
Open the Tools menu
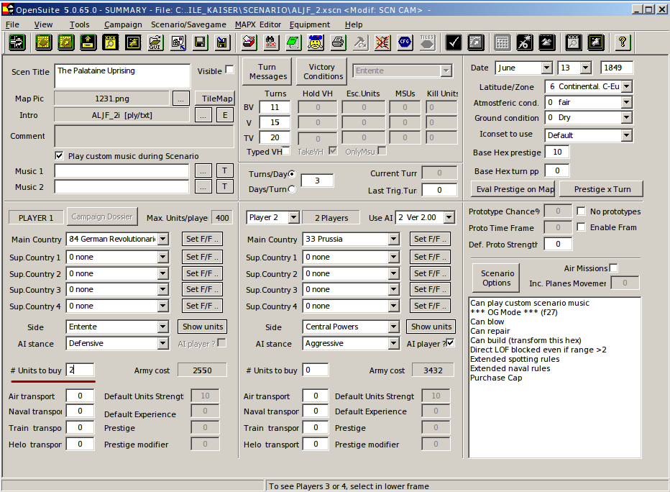coord(80,24)
